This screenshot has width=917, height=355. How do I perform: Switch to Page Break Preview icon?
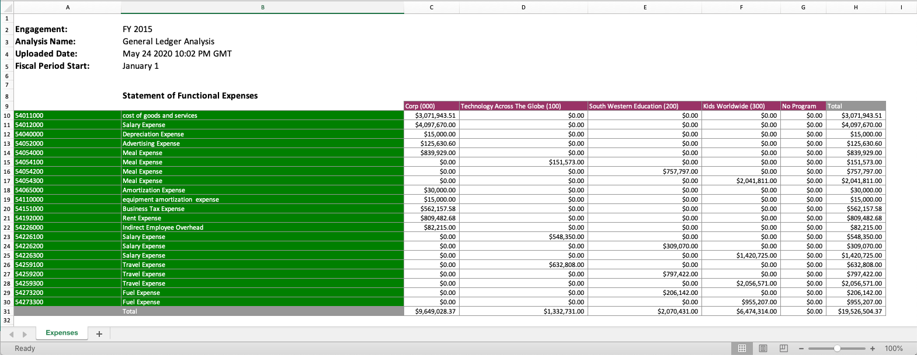(784, 349)
